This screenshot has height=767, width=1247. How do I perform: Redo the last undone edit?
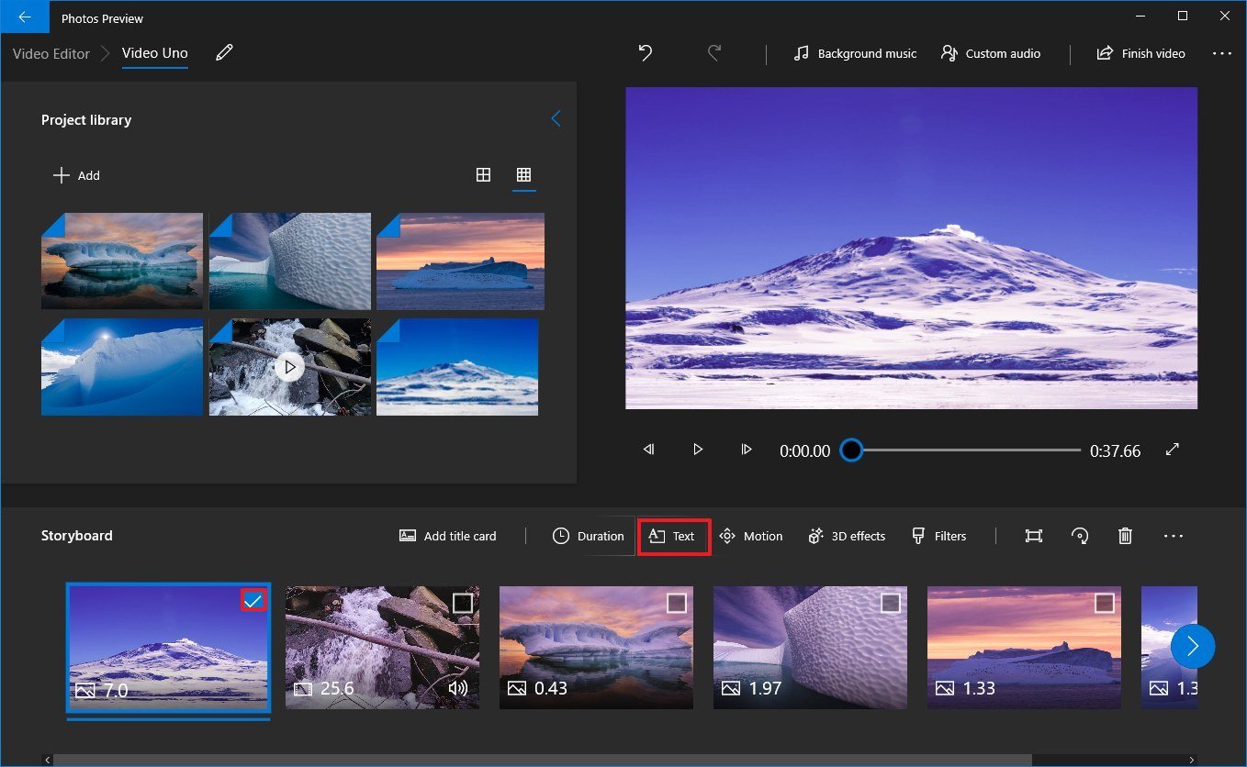(714, 53)
